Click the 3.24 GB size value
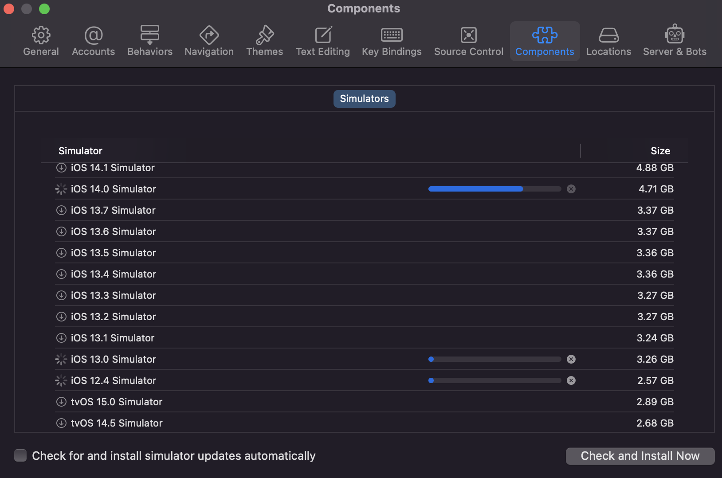This screenshot has width=722, height=478. [x=655, y=338]
